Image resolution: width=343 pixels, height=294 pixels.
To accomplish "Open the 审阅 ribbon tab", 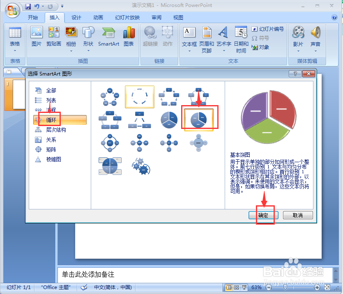I will click(157, 18).
